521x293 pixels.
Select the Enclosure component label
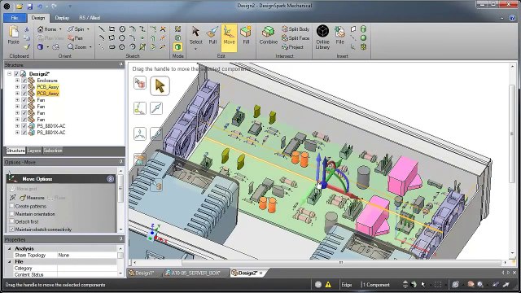point(47,81)
